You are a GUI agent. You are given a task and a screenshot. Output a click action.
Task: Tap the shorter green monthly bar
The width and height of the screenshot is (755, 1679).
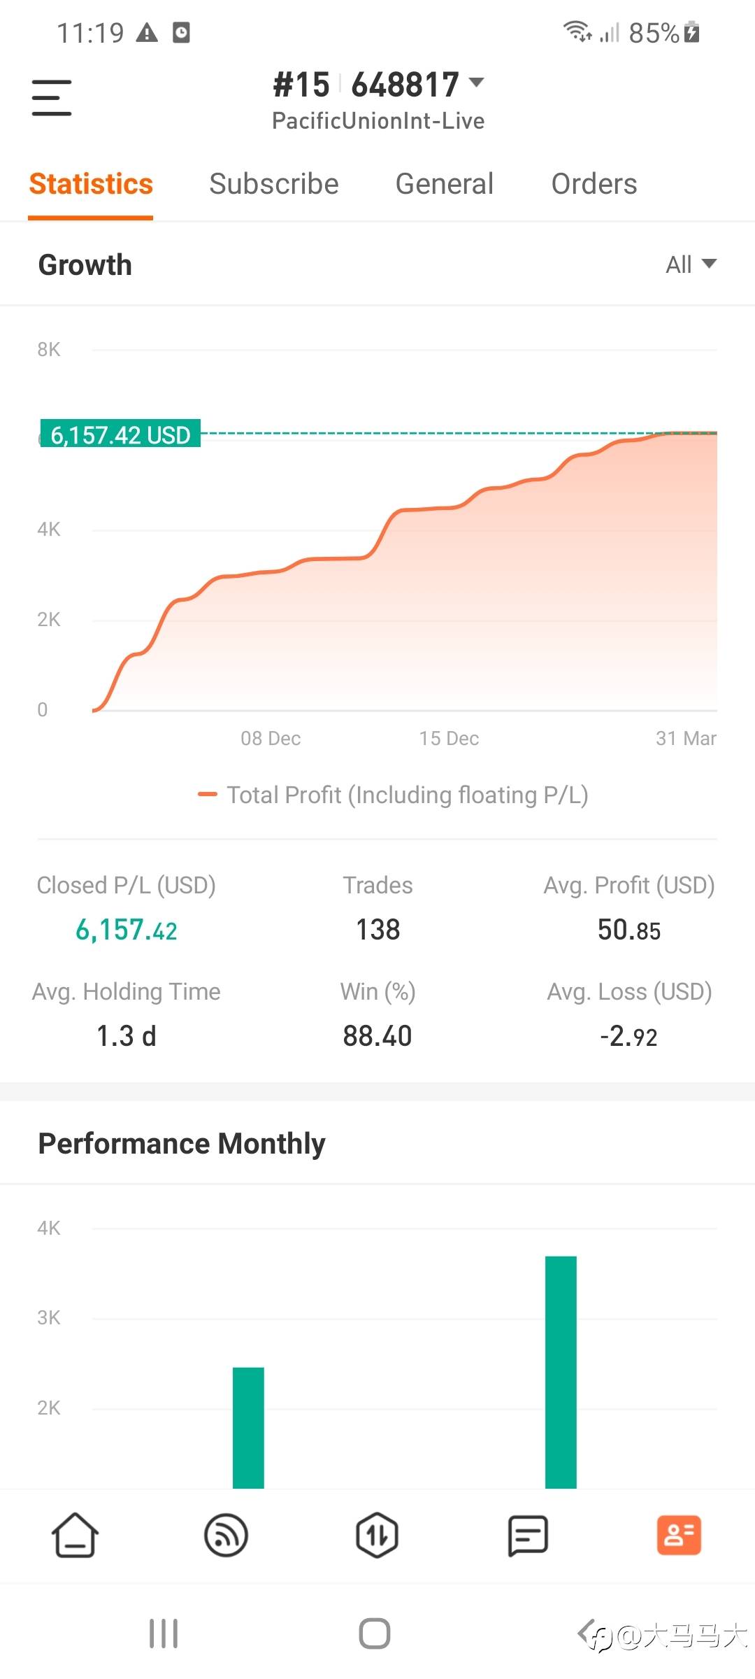[x=248, y=1427]
